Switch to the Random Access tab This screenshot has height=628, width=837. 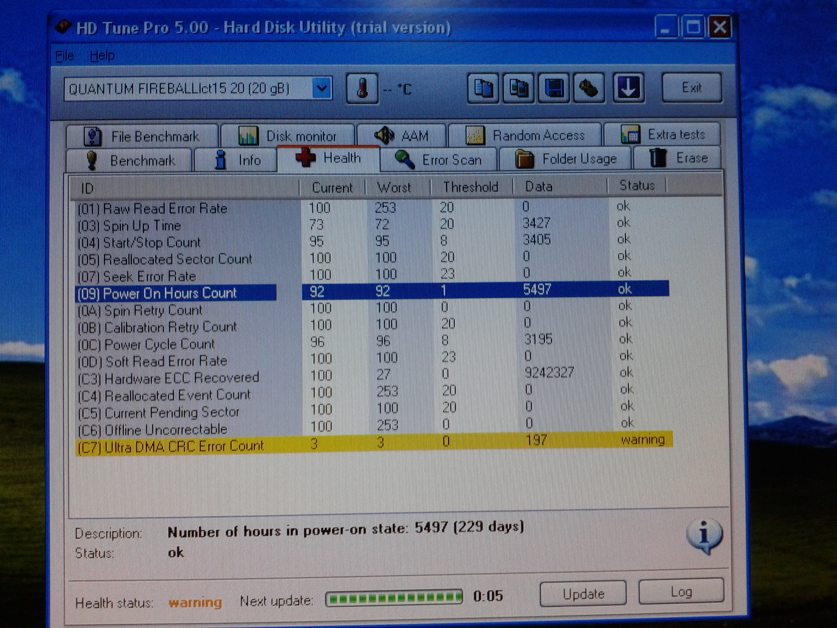[524, 135]
